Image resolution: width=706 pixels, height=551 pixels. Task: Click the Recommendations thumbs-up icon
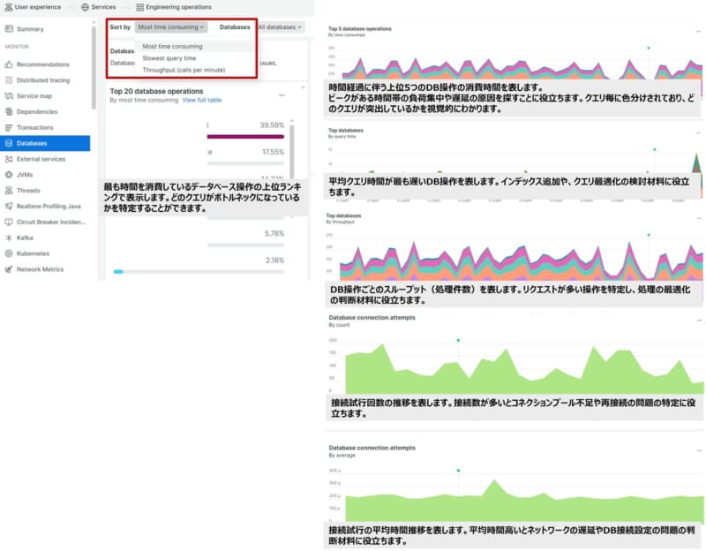tap(9, 64)
